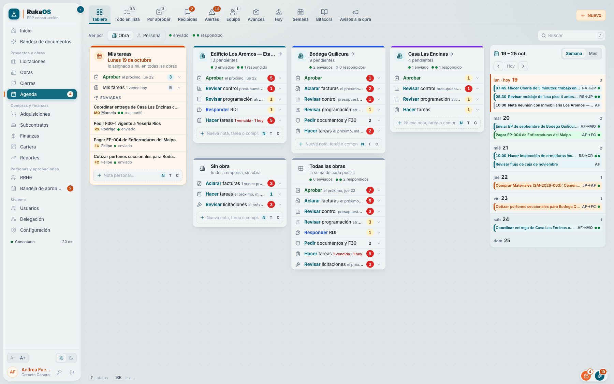Increase font size with A+
Viewport: 614px width, 384px height.
pos(23,358)
